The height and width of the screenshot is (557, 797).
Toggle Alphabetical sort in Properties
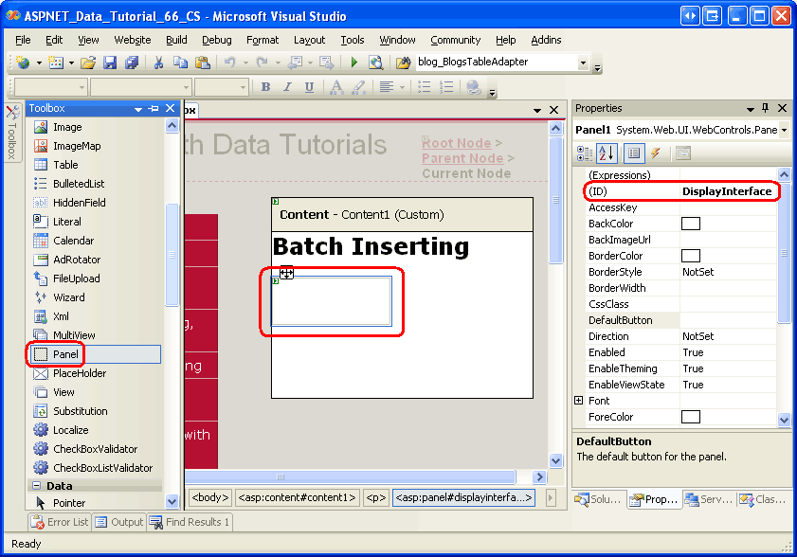(x=609, y=153)
